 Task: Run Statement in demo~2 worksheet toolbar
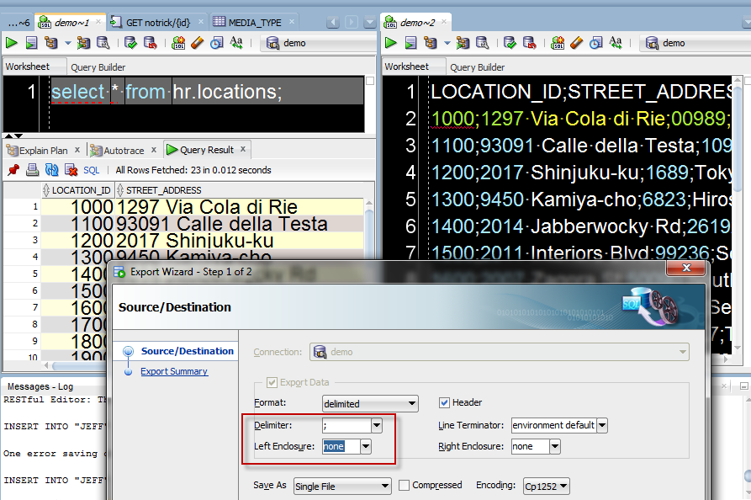coord(391,43)
